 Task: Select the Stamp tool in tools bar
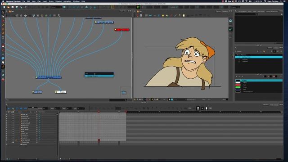point(3,29)
